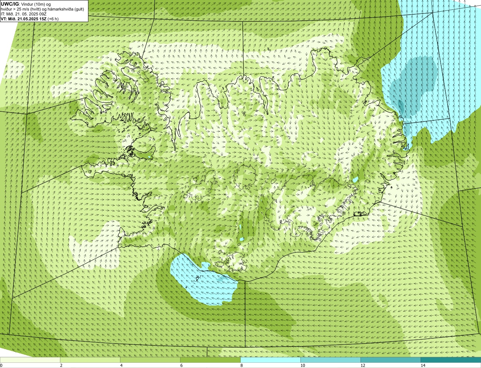Screen dimensions: 481x368
Task: Click the '12' label on the scale
Action: click(x=363, y=365)
